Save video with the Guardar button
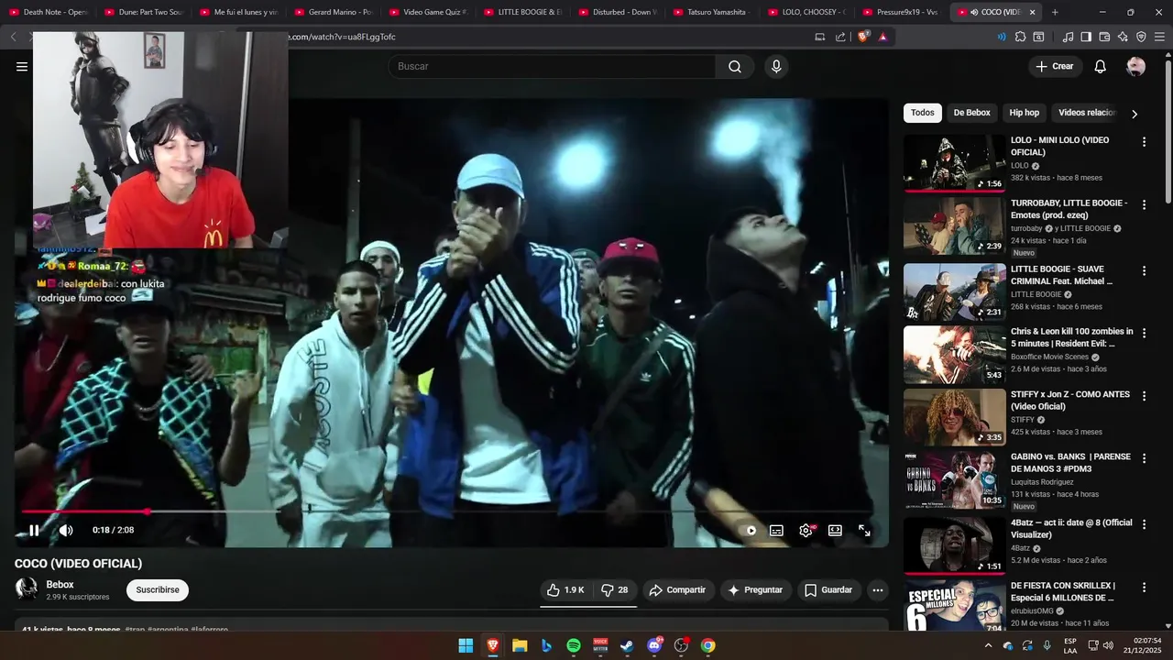Viewport: 1173px width, 660px height. (828, 590)
